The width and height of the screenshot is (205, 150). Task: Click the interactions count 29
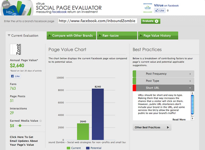pyautogui.click(x=12, y=113)
